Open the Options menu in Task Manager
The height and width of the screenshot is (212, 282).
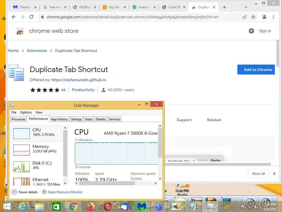[x=26, y=112]
